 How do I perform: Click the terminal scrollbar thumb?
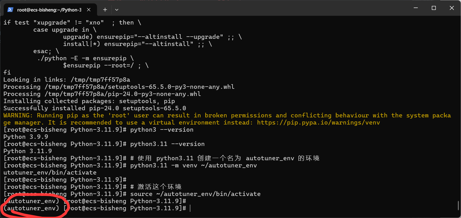point(459,205)
